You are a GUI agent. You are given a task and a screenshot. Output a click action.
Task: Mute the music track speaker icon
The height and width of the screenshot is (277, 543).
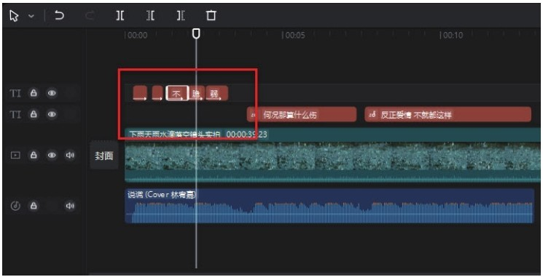click(x=70, y=206)
